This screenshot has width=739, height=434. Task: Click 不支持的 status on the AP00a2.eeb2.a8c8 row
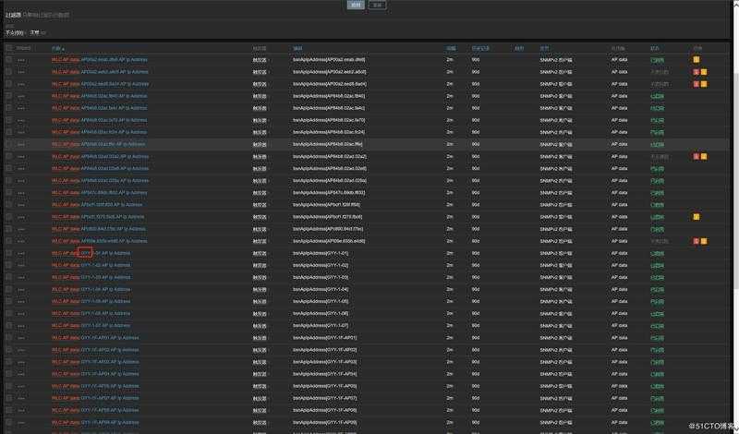click(660, 72)
